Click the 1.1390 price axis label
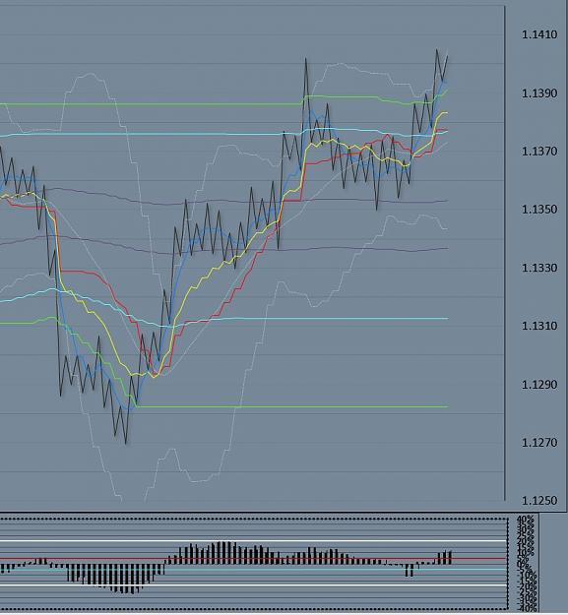The image size is (568, 615). (x=539, y=93)
